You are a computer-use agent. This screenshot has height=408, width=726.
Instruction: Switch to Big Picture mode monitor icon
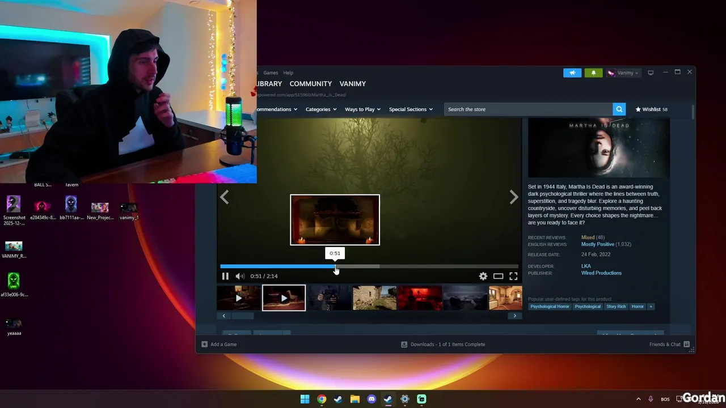point(651,73)
